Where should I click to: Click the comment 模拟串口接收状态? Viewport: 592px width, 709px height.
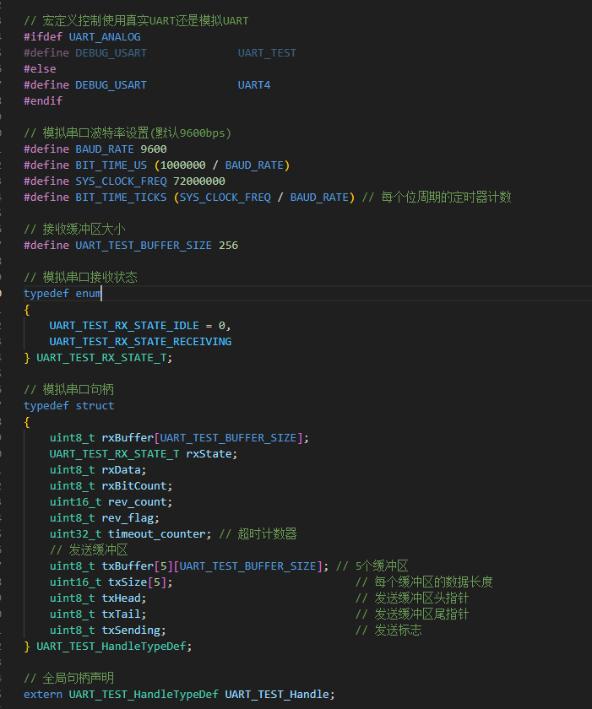click(80, 277)
